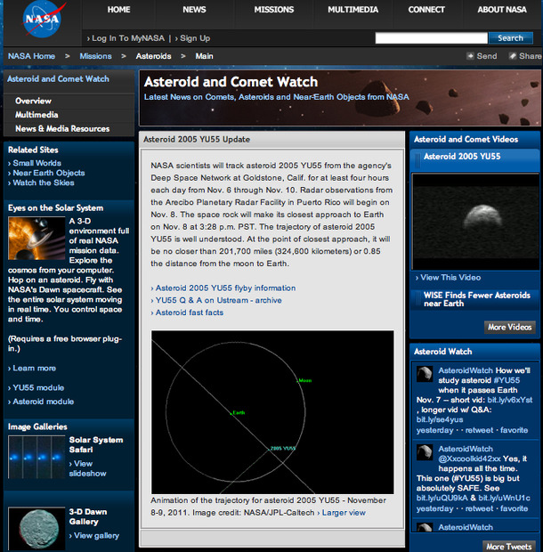Expand WISE Finds Fewer Asteroids video entry
The height and width of the screenshot is (552, 543).
coord(477,299)
